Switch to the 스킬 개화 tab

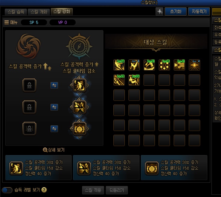point(39,12)
